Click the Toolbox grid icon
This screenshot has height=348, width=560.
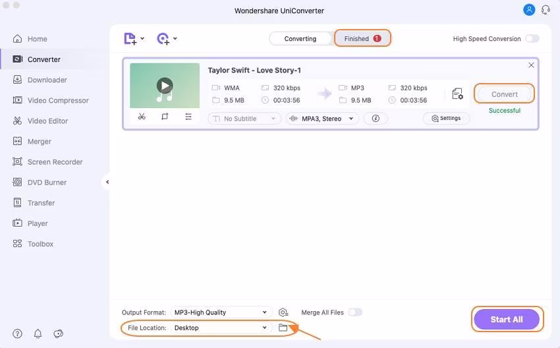coord(17,244)
